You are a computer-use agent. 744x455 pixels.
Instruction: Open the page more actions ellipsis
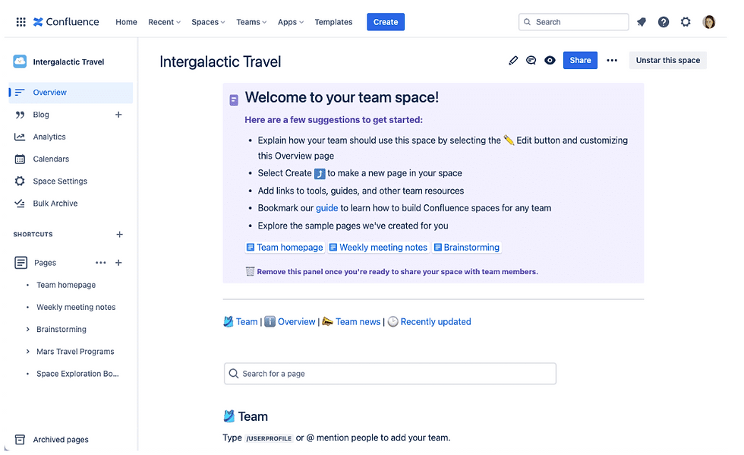(x=612, y=60)
